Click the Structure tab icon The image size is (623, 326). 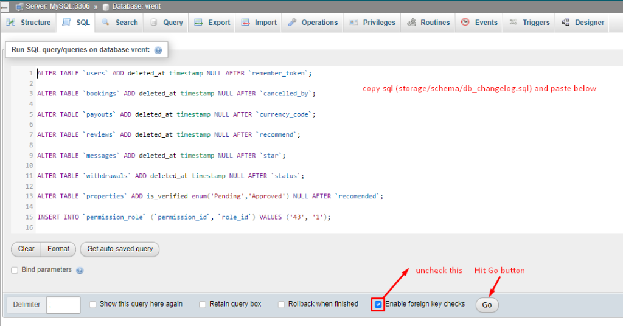pyautogui.click(x=11, y=23)
